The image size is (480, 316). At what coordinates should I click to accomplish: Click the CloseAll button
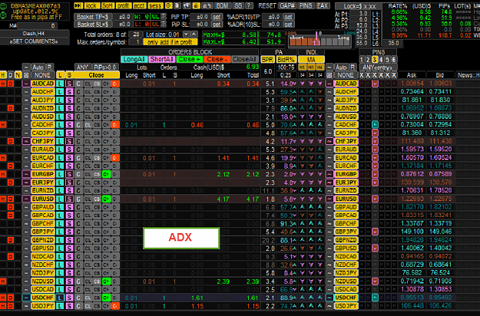(244, 59)
